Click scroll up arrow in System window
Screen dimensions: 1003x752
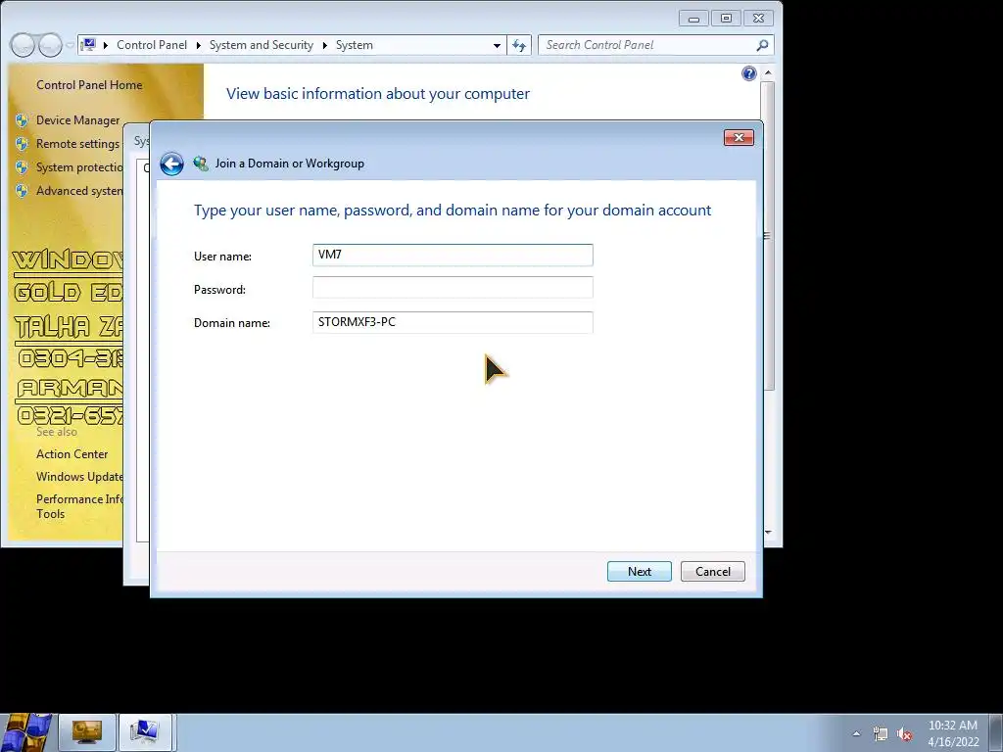click(x=768, y=72)
